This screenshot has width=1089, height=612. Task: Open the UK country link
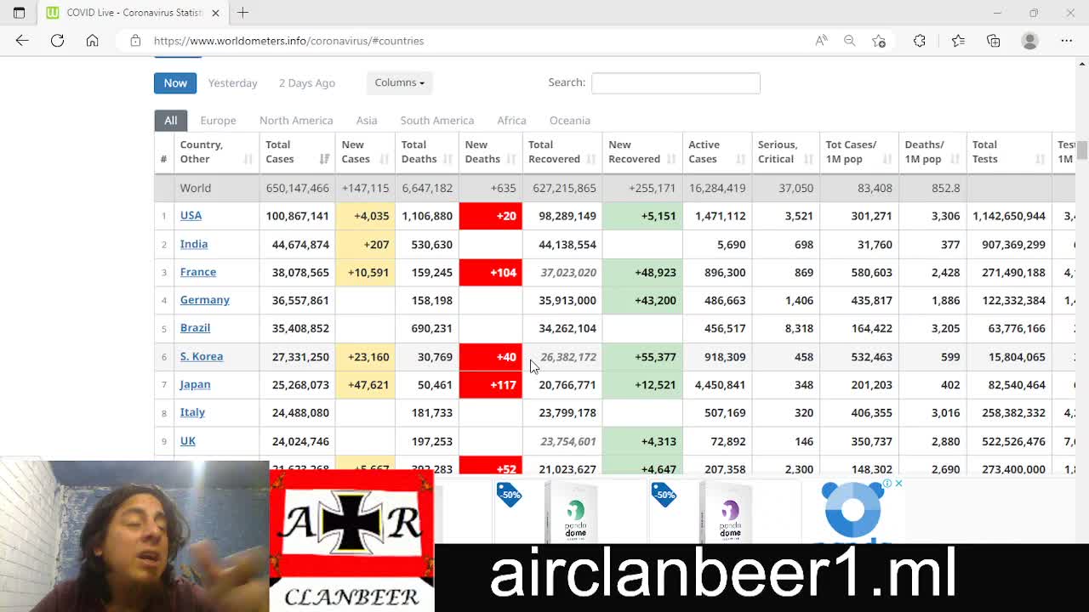(188, 440)
